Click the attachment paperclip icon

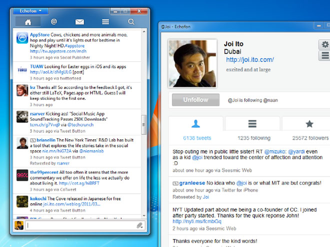pos(139,226)
